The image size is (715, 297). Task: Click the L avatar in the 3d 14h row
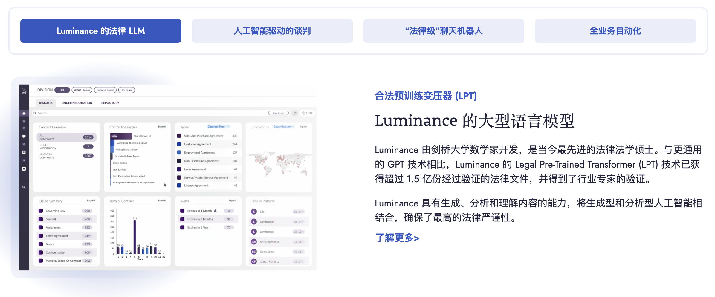point(254,222)
